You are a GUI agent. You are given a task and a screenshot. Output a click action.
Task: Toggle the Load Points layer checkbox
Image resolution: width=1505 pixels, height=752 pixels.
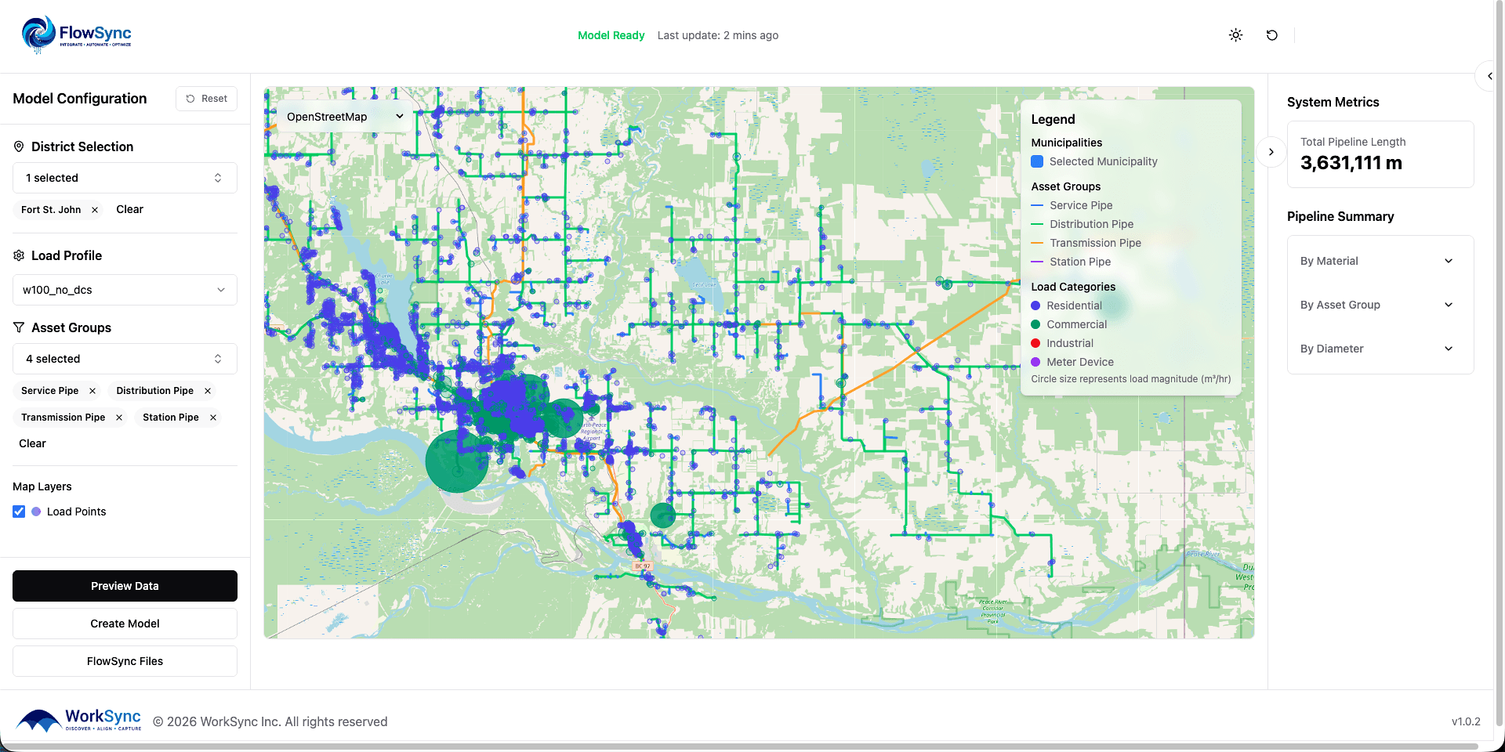(19, 512)
